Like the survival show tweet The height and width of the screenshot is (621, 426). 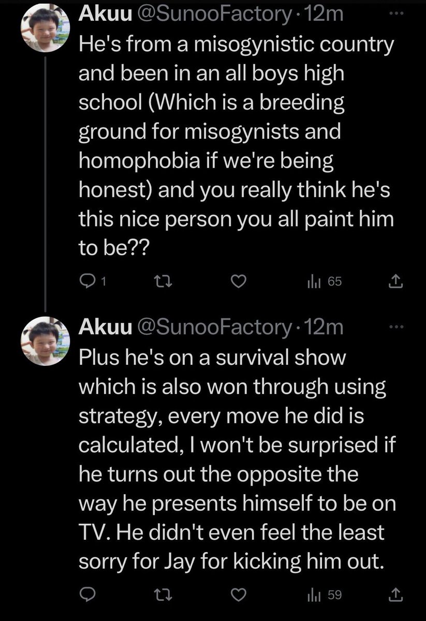(238, 595)
